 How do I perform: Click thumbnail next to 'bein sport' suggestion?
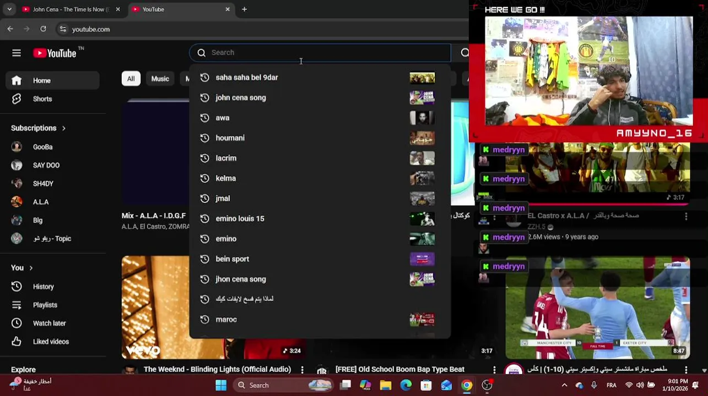[x=422, y=259]
